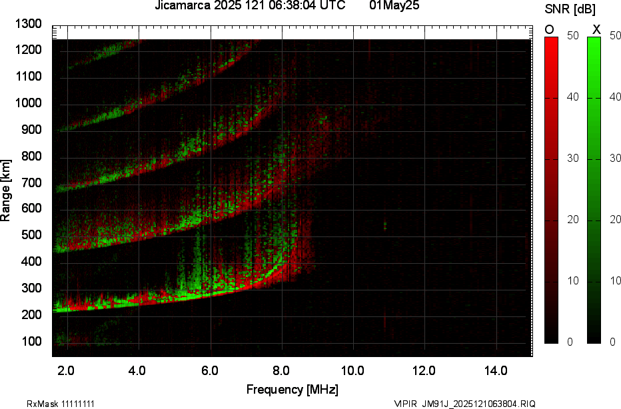The image size is (621, 409).
Task: Click the 1300 range tick label
Action: 29,24
